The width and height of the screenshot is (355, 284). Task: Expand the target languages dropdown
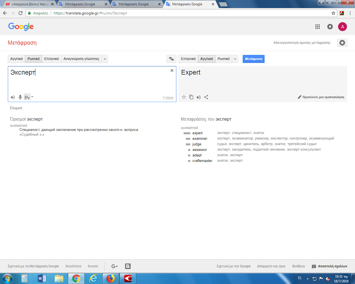coord(235,59)
